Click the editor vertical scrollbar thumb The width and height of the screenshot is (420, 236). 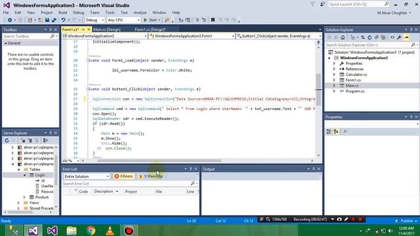[318, 89]
